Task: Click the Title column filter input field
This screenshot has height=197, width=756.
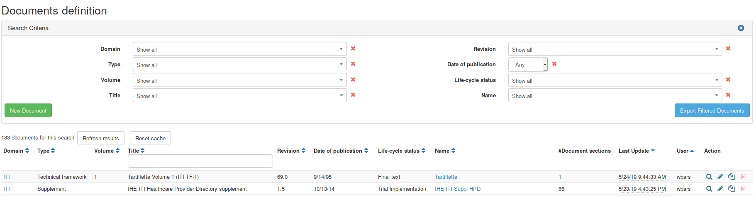Action: pos(200,161)
